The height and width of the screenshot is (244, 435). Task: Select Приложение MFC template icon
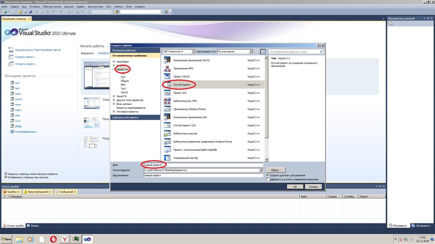pyautogui.click(x=167, y=68)
